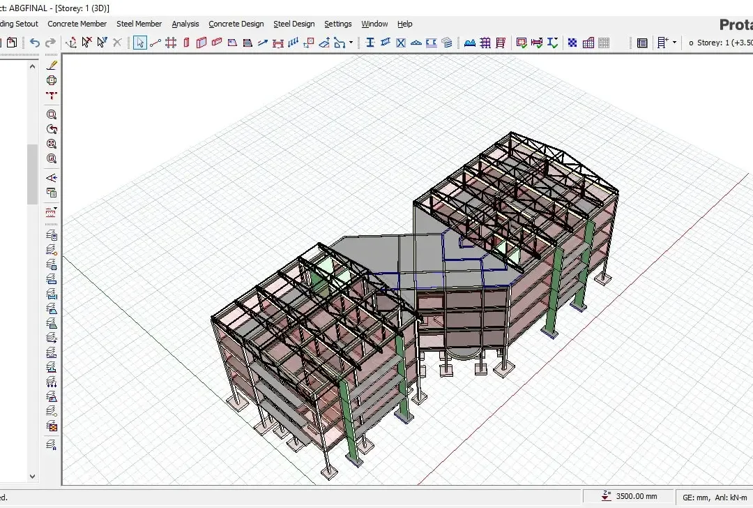Select the axis line drawing tool
This screenshot has height=508, width=753.
click(155, 43)
